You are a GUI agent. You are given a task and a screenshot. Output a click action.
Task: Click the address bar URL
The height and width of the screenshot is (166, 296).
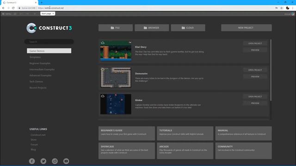click(51, 8)
